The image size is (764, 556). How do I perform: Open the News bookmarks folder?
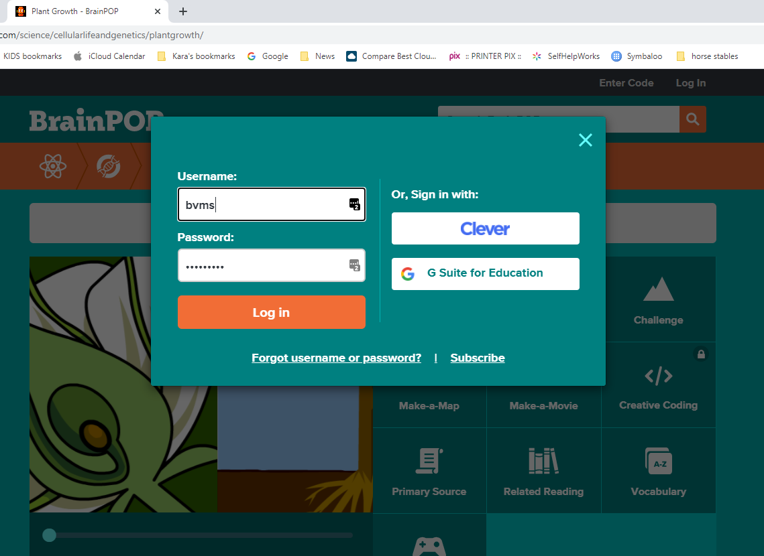pyautogui.click(x=318, y=56)
